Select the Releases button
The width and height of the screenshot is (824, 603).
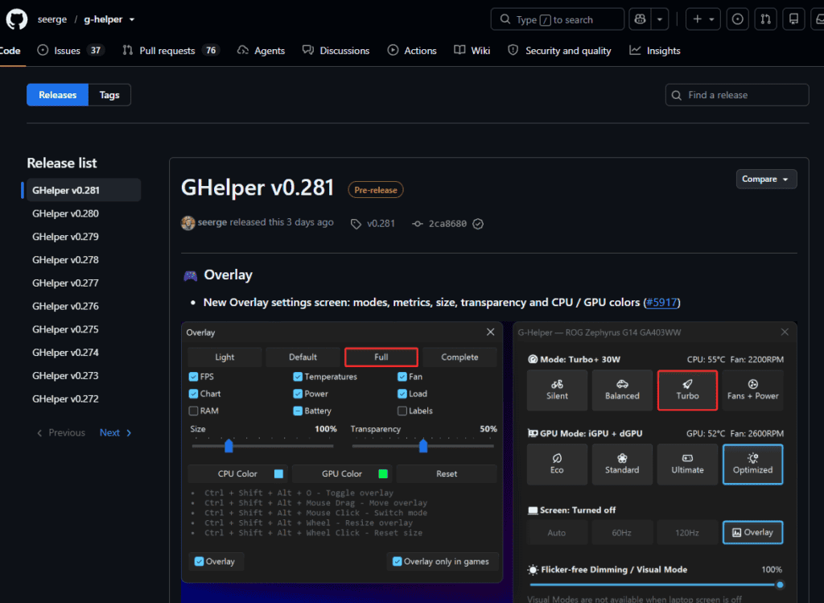(58, 95)
